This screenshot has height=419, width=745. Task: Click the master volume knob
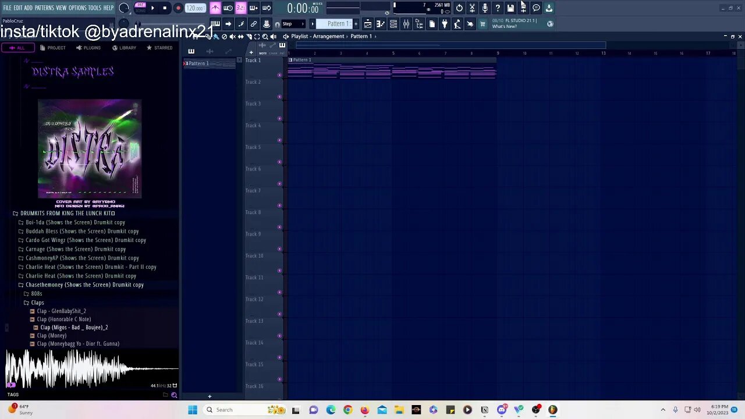pyautogui.click(x=124, y=8)
